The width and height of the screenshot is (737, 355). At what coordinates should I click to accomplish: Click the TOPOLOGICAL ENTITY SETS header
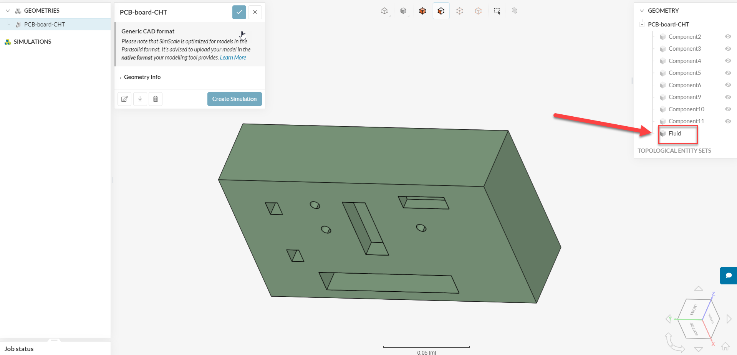tap(674, 151)
